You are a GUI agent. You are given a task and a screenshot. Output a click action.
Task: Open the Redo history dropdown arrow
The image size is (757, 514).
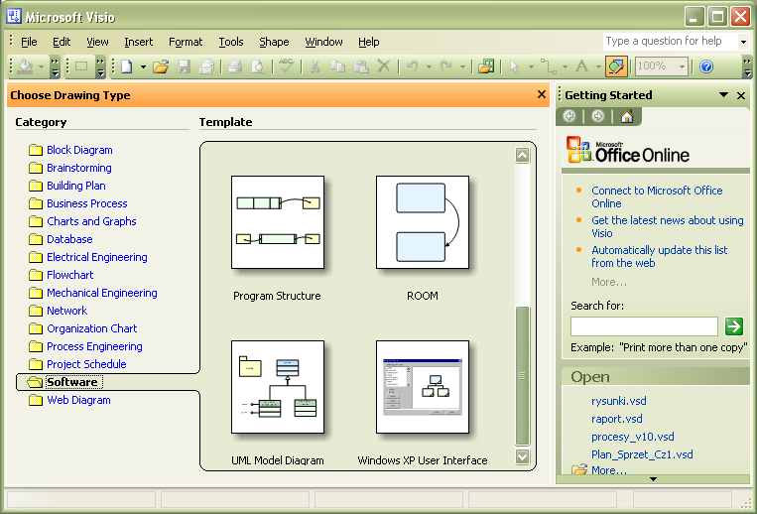(x=462, y=66)
